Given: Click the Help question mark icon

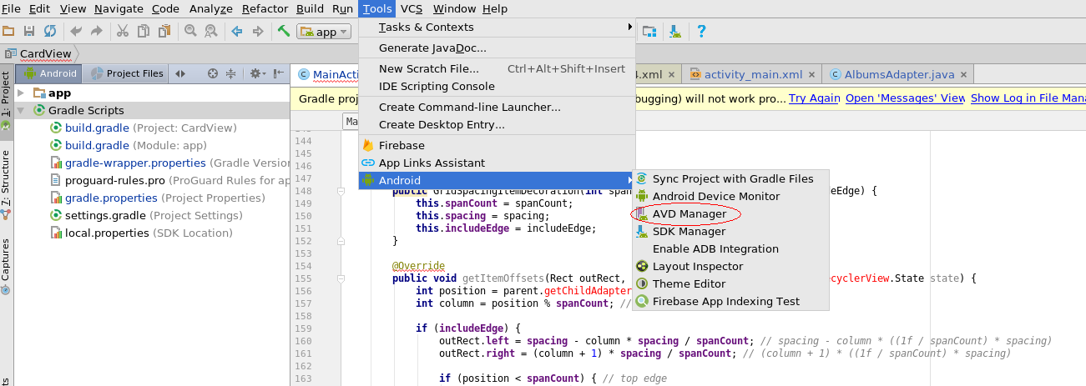Looking at the screenshot, I should point(701,32).
